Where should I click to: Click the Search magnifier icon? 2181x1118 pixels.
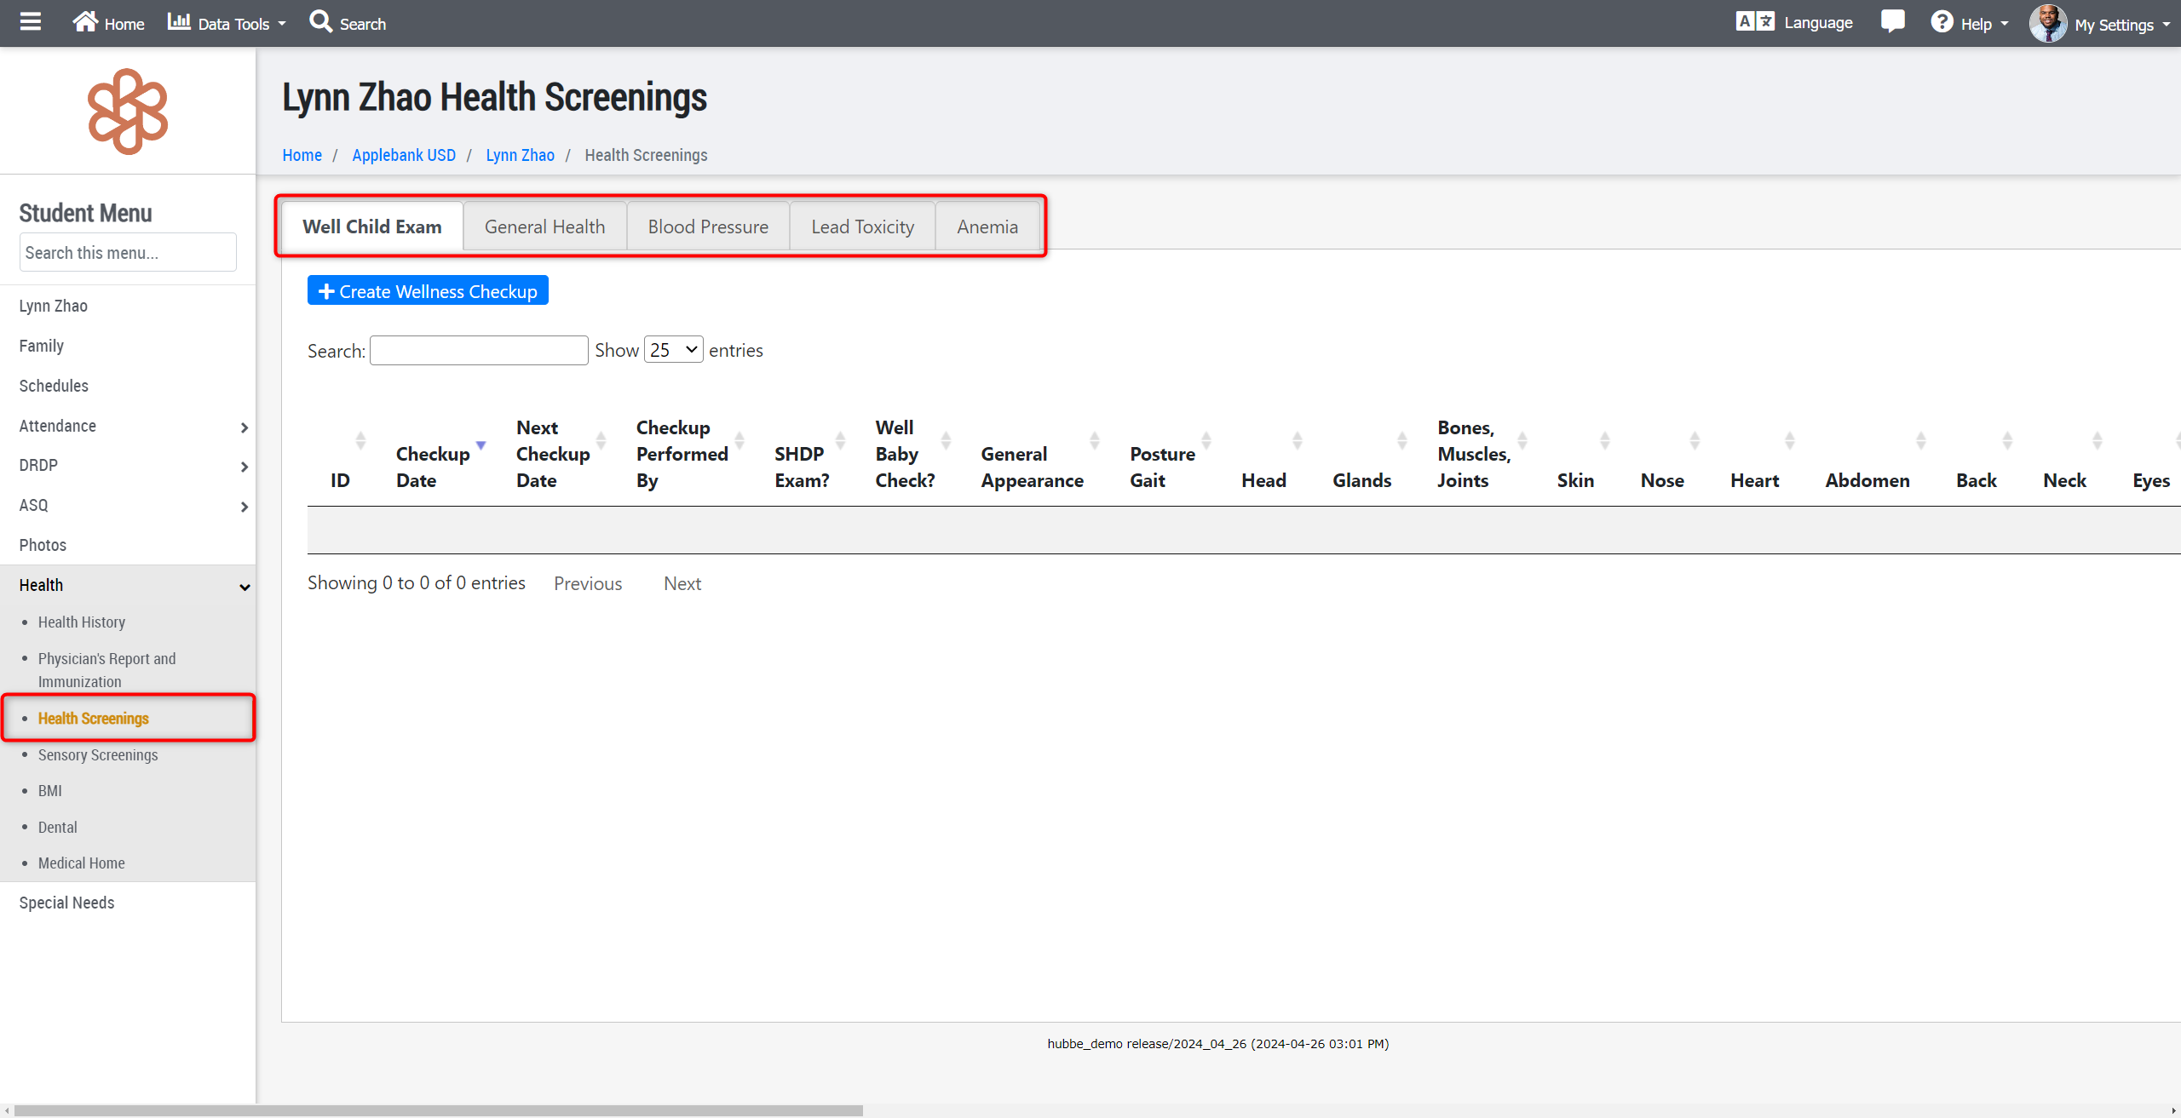click(x=320, y=22)
